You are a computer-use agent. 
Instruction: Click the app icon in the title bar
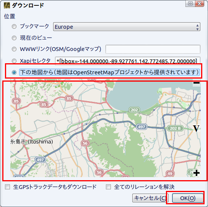pos(7,5)
